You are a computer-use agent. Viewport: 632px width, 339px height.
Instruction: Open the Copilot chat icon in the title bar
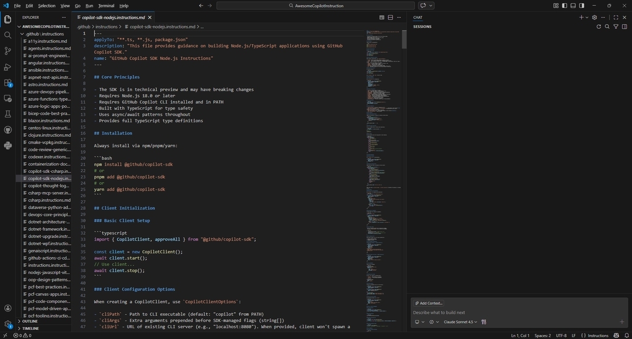pyautogui.click(x=422, y=6)
